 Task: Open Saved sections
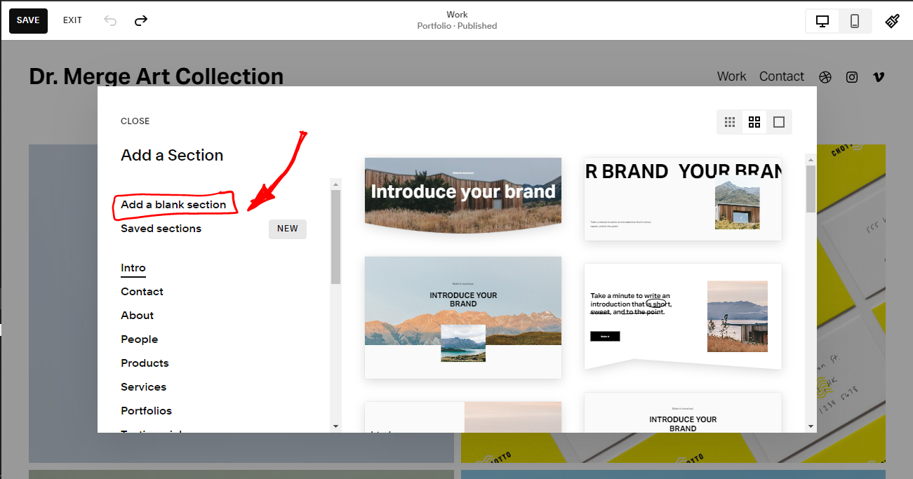pos(161,229)
